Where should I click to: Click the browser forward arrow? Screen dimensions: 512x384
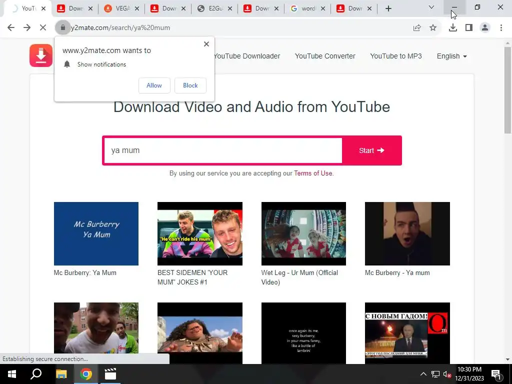pos(27,28)
